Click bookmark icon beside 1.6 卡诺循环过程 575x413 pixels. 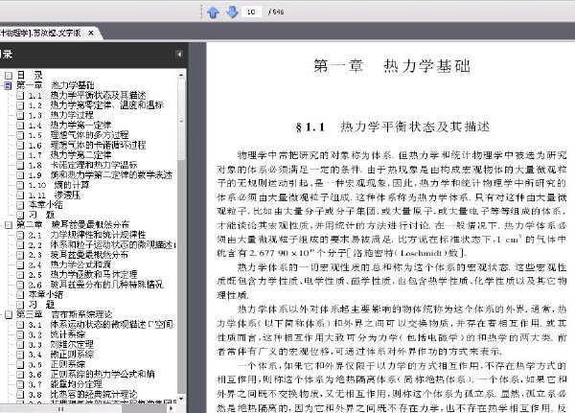click(20, 146)
